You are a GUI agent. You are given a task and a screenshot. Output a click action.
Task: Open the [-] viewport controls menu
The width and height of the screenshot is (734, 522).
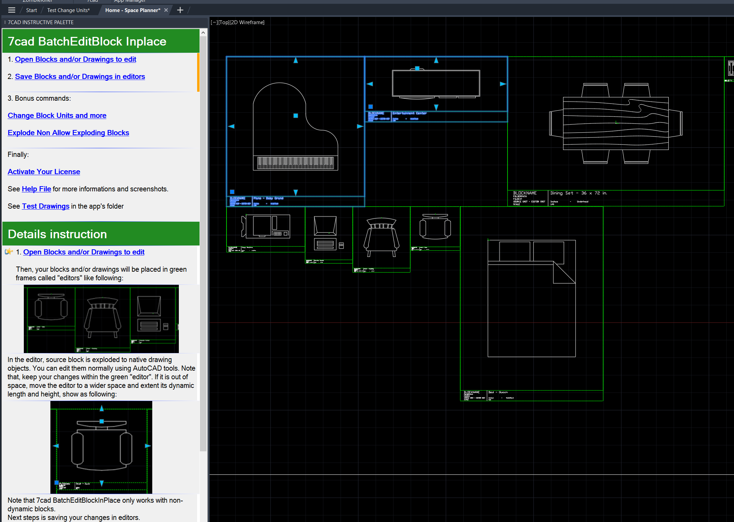(214, 22)
